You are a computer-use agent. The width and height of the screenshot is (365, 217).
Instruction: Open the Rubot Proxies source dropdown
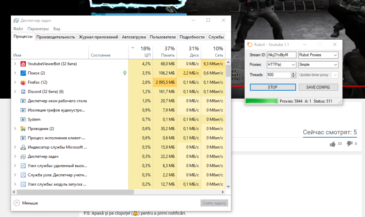point(318,55)
